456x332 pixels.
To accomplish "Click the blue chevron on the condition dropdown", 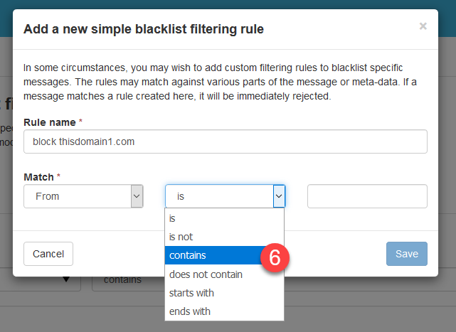I will 279,196.
